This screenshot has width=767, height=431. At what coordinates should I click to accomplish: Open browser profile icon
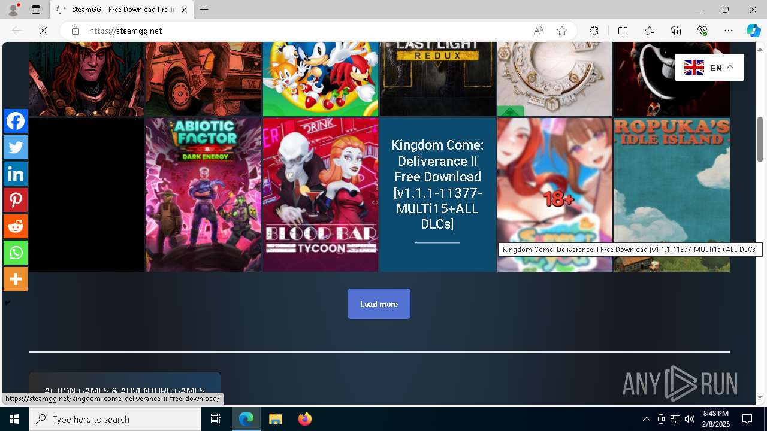click(13, 10)
